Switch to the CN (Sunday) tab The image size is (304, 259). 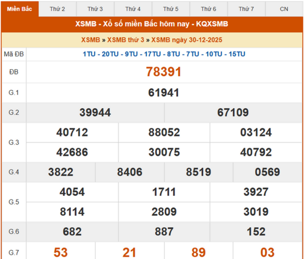[x=284, y=9]
